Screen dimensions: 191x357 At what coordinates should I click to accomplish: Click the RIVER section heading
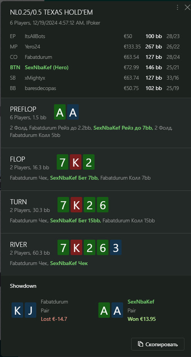[x=18, y=244]
